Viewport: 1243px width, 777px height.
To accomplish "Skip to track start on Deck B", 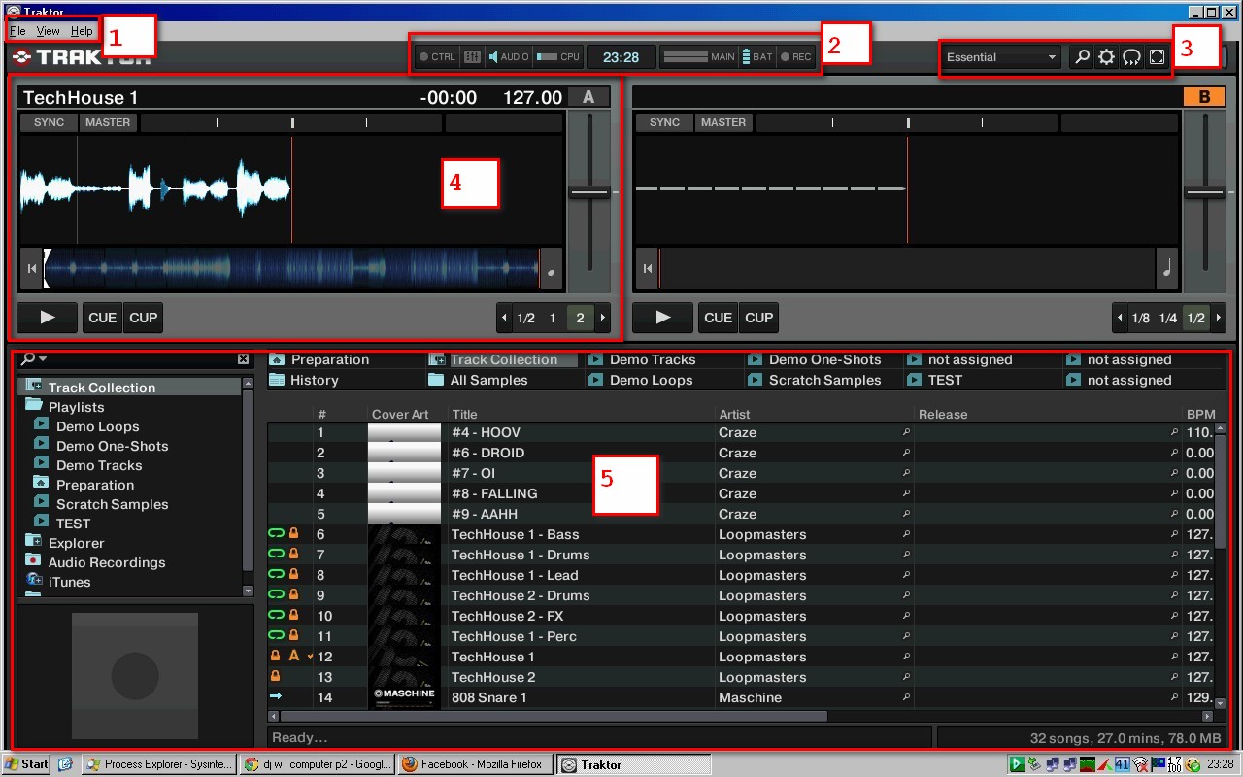I will pos(647,269).
